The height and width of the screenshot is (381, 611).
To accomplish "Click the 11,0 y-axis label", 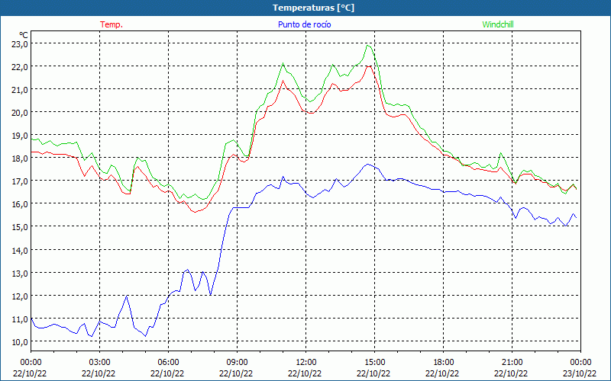I will pos(20,319).
